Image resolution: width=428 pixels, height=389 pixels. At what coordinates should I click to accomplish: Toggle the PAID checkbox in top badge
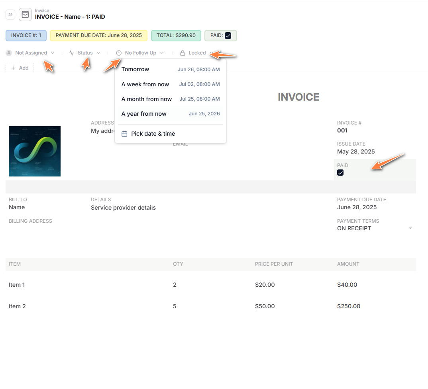point(228,35)
